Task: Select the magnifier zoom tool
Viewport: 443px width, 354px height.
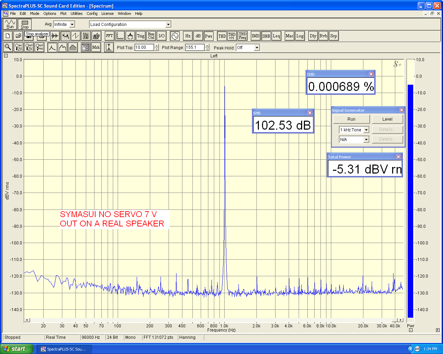Action: [8, 47]
